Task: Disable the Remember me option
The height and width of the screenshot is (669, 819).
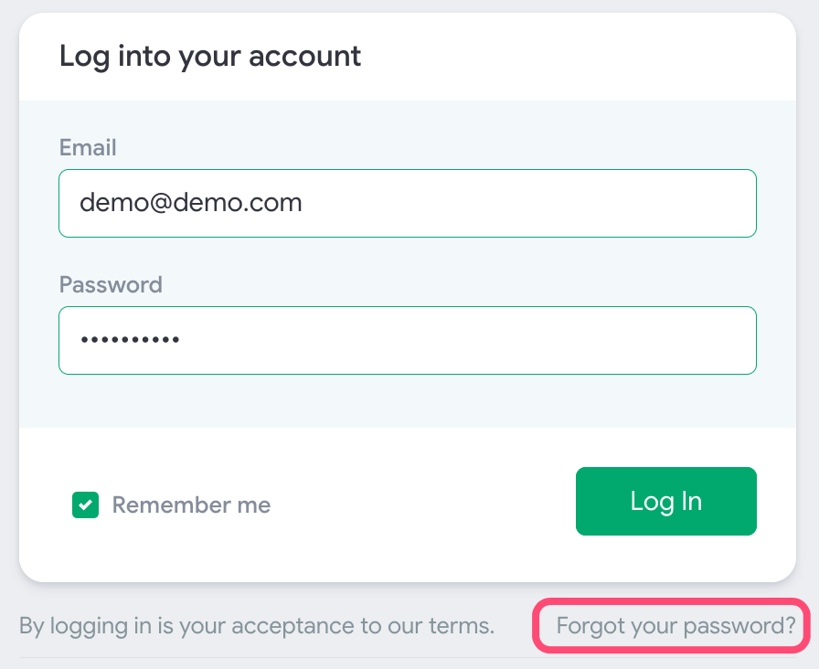Action: (x=85, y=504)
